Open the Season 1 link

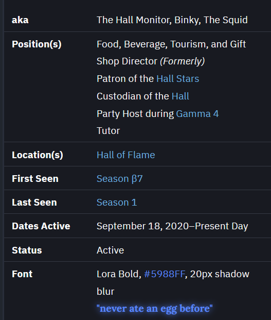117,203
